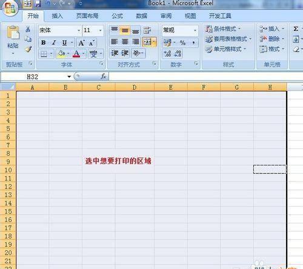The image size is (303, 269).
Task: Select the Format Painter brush
Action: click(x=28, y=49)
